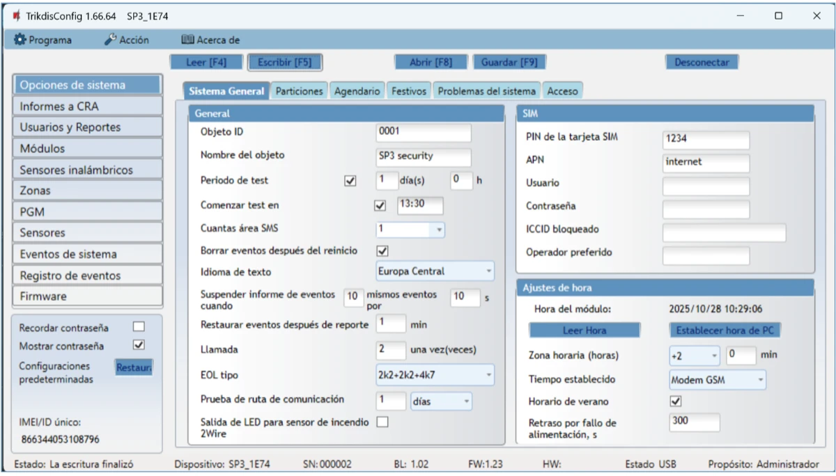Click the TrikdisConfig app icon in title bar

pyautogui.click(x=17, y=15)
